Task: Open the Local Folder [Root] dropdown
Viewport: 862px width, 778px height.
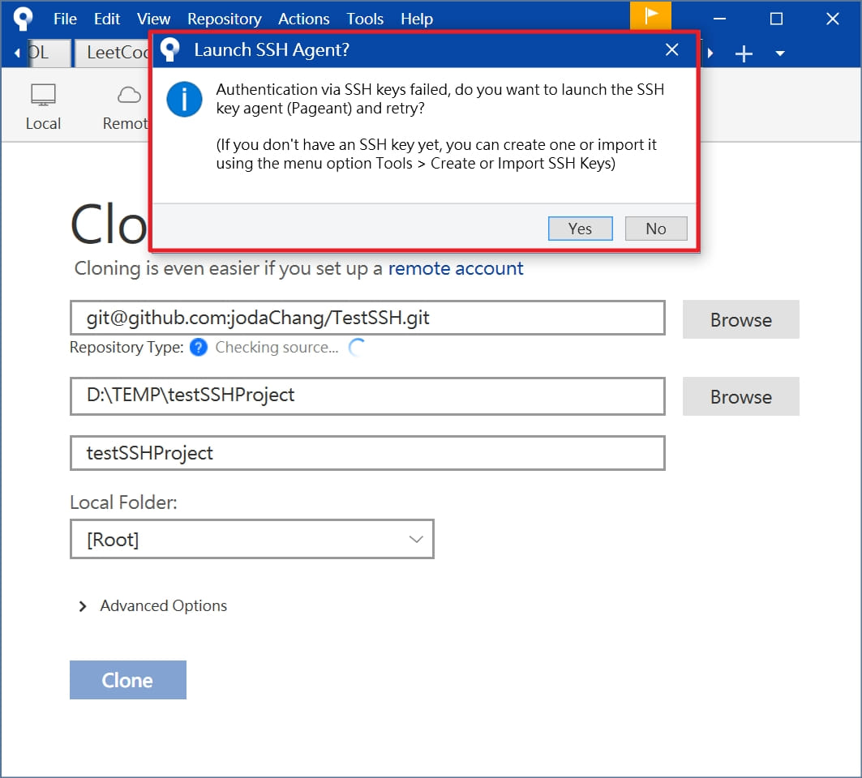Action: 251,539
